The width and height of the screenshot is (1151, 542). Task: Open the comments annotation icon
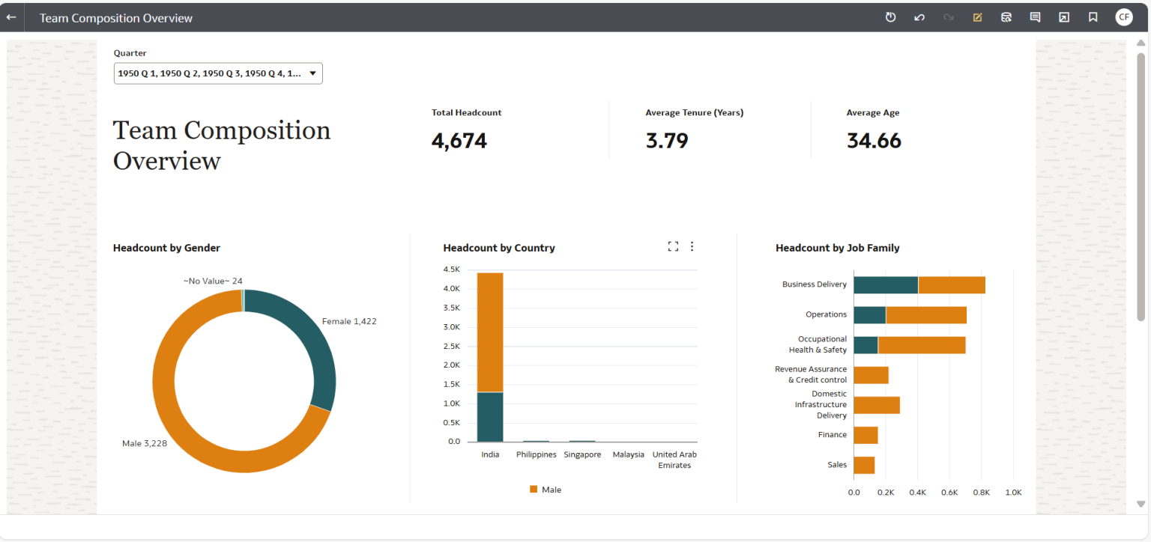pyautogui.click(x=1035, y=16)
